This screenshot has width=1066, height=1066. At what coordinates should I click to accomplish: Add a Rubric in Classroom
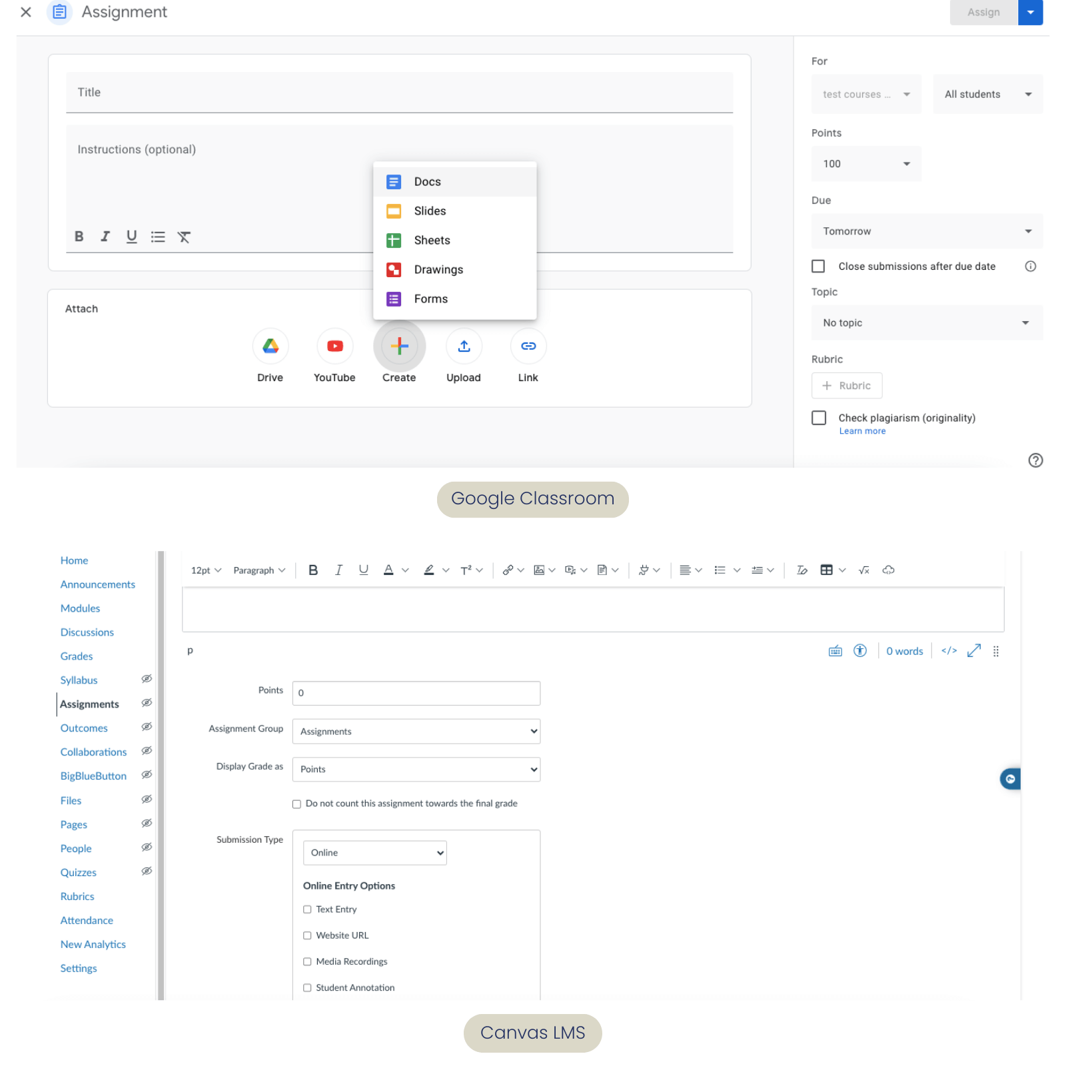click(x=847, y=386)
